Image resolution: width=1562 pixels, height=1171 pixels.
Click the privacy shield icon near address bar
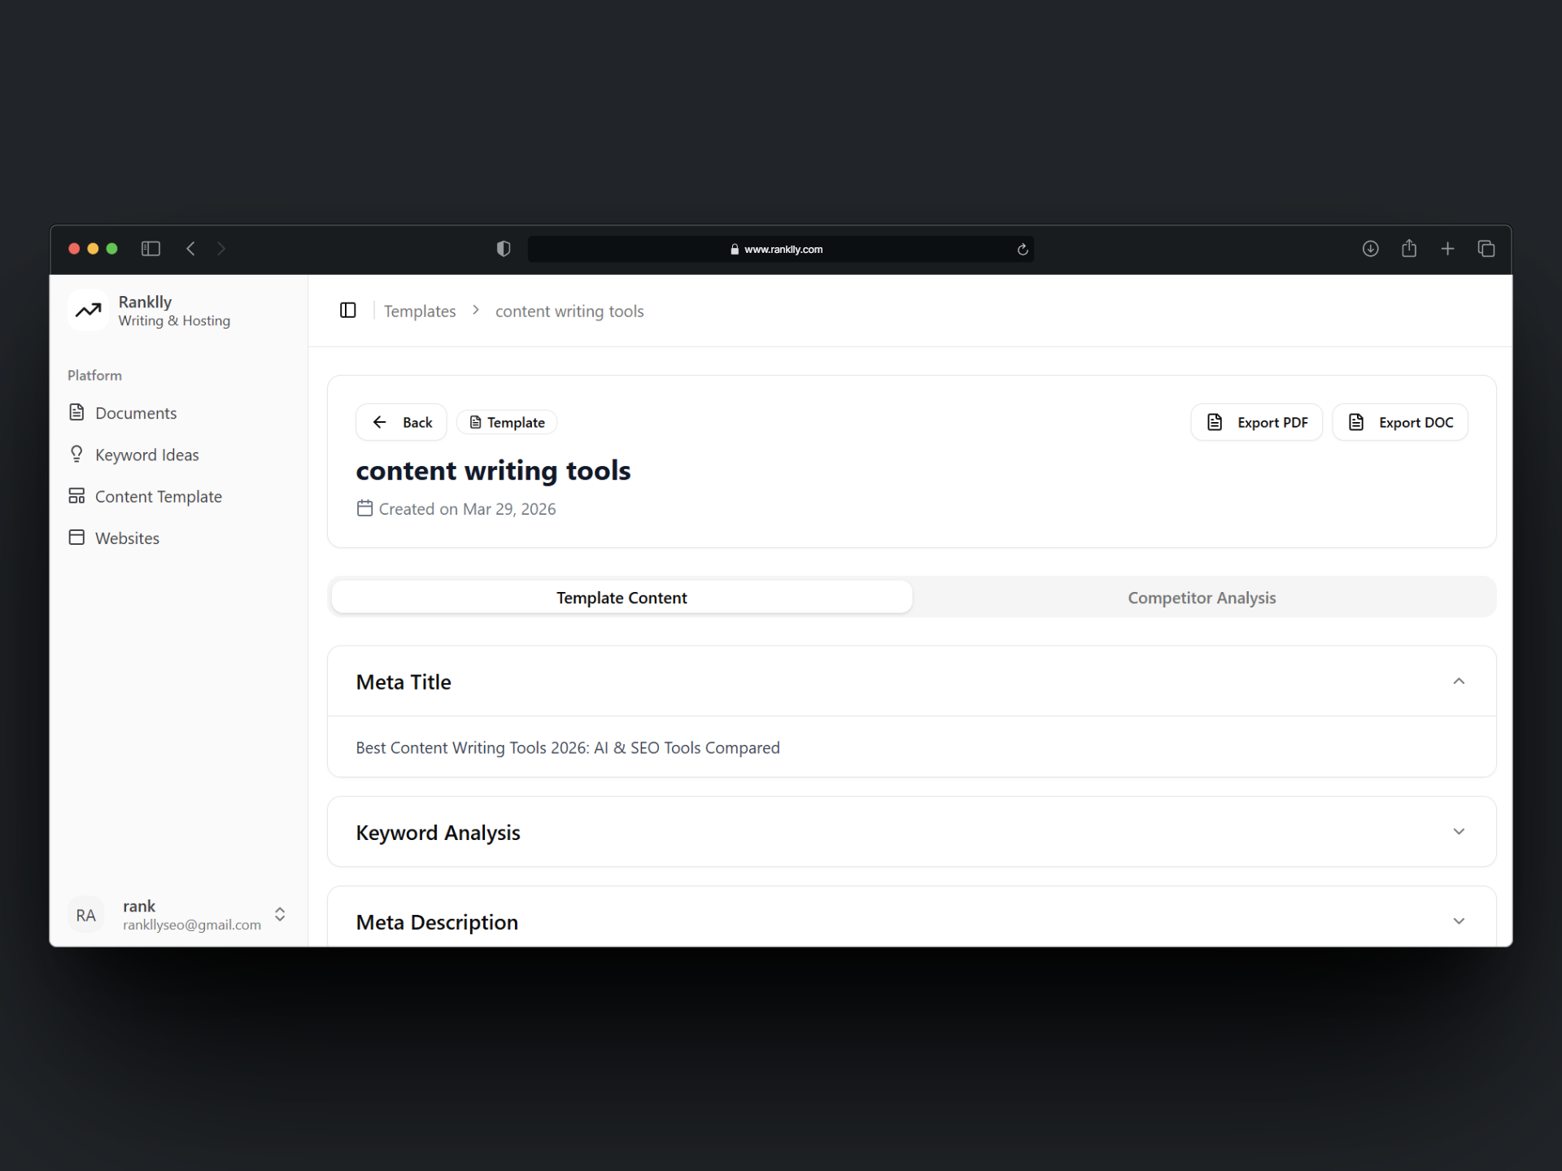(504, 249)
